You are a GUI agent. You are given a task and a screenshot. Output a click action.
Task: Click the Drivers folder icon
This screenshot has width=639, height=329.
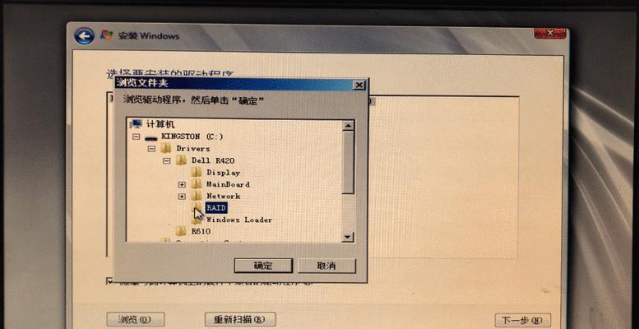[166, 148]
